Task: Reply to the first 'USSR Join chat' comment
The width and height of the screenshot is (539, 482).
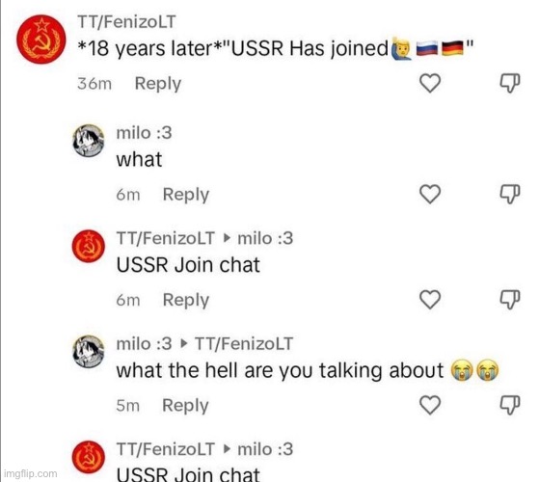Action: tap(186, 301)
